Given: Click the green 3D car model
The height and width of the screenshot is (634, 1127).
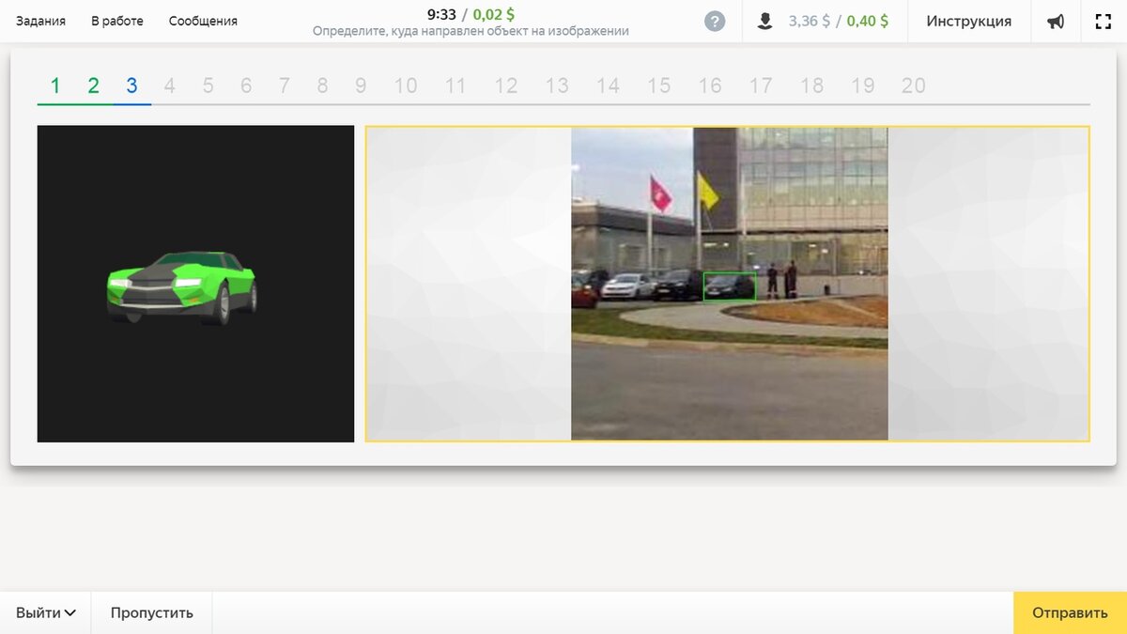Looking at the screenshot, I should tap(182, 287).
